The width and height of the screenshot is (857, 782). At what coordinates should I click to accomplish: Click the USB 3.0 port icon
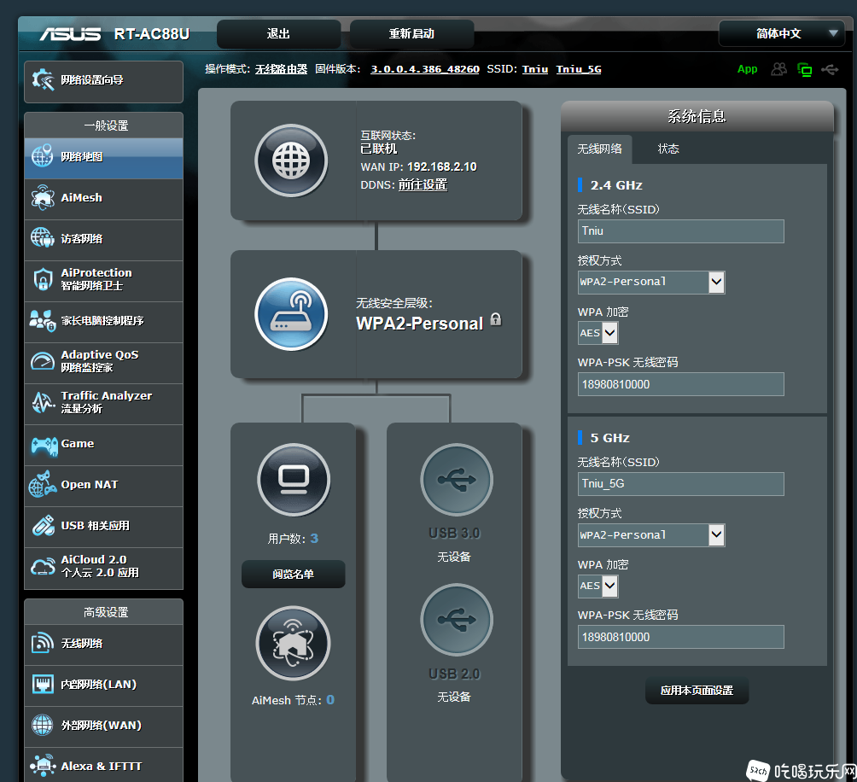coord(457,480)
